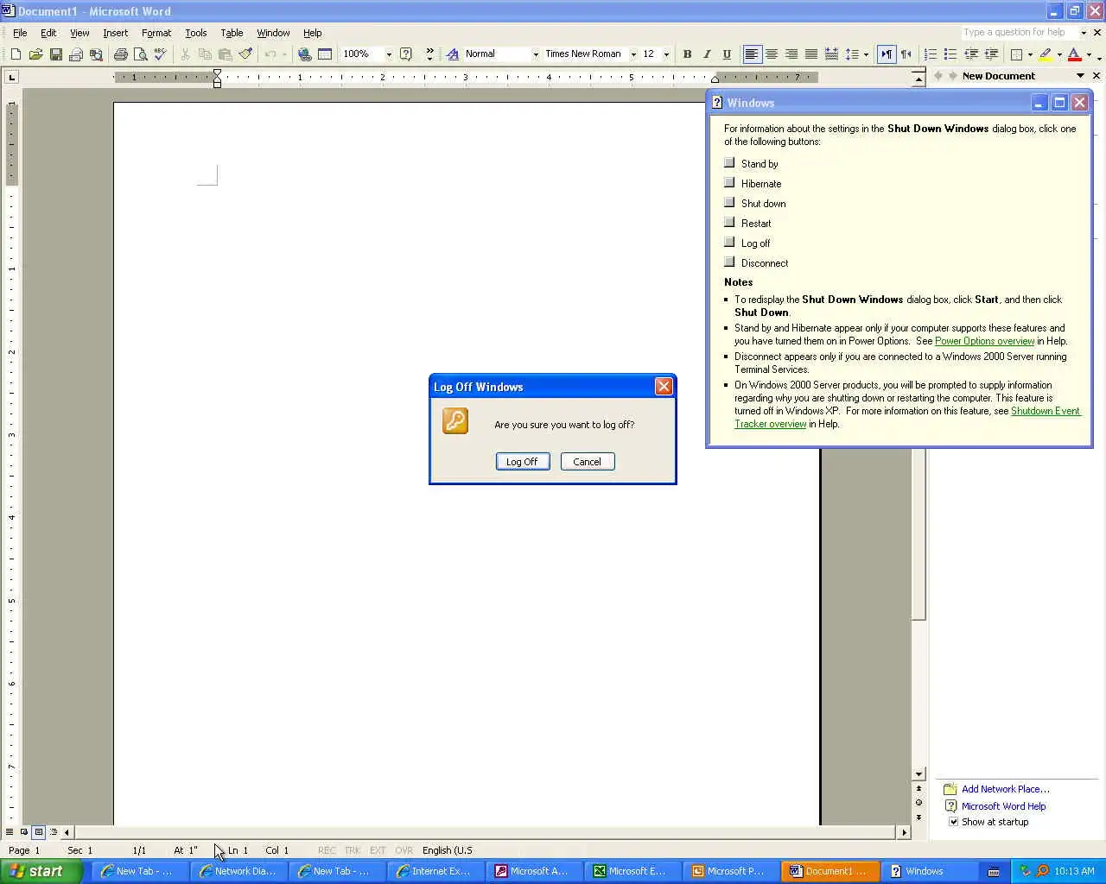
Task: Click the E-mail toolbar icon
Action: point(75,54)
